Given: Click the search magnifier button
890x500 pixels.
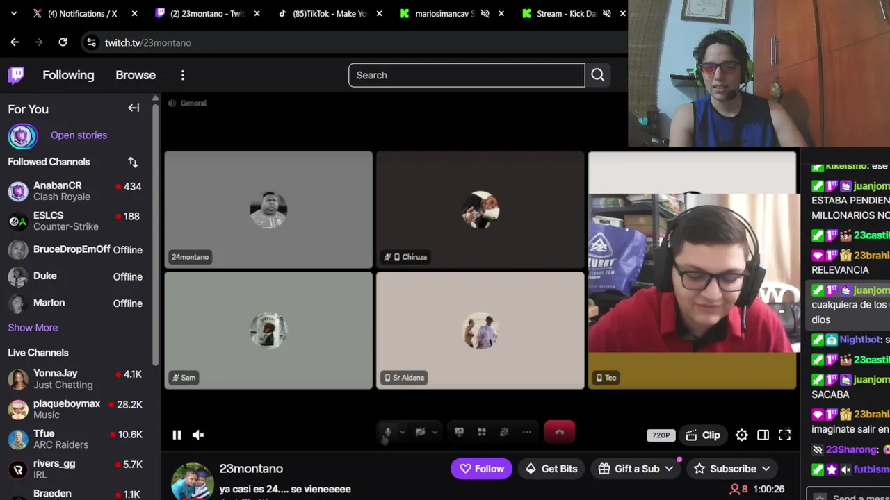Looking at the screenshot, I should pos(597,75).
